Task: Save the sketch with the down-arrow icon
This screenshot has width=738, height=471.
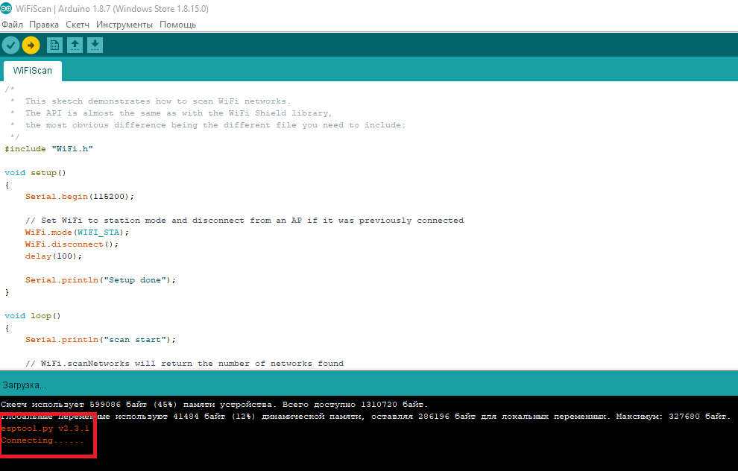Action: [x=95, y=45]
